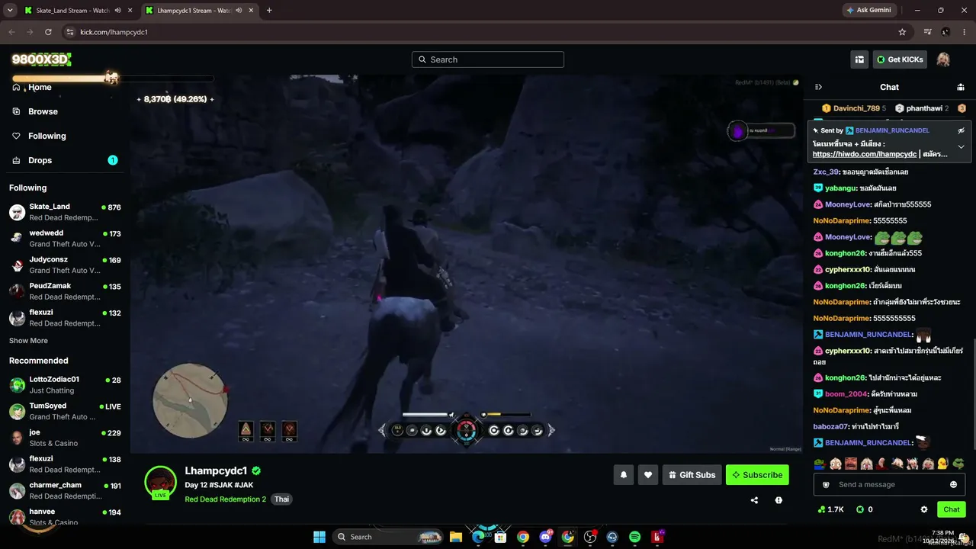Open LottoZodiac01 recommended channel
The image size is (976, 549).
pos(65,385)
